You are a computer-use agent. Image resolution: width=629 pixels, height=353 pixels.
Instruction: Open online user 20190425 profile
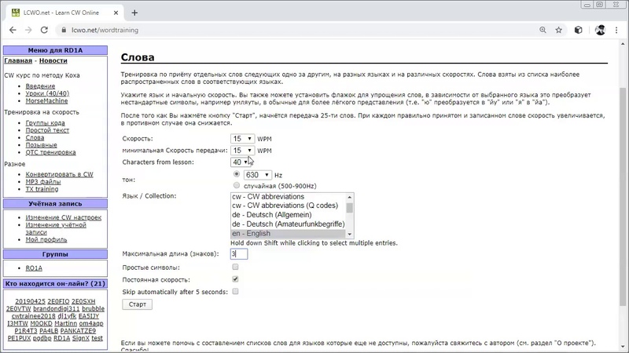tap(30, 301)
